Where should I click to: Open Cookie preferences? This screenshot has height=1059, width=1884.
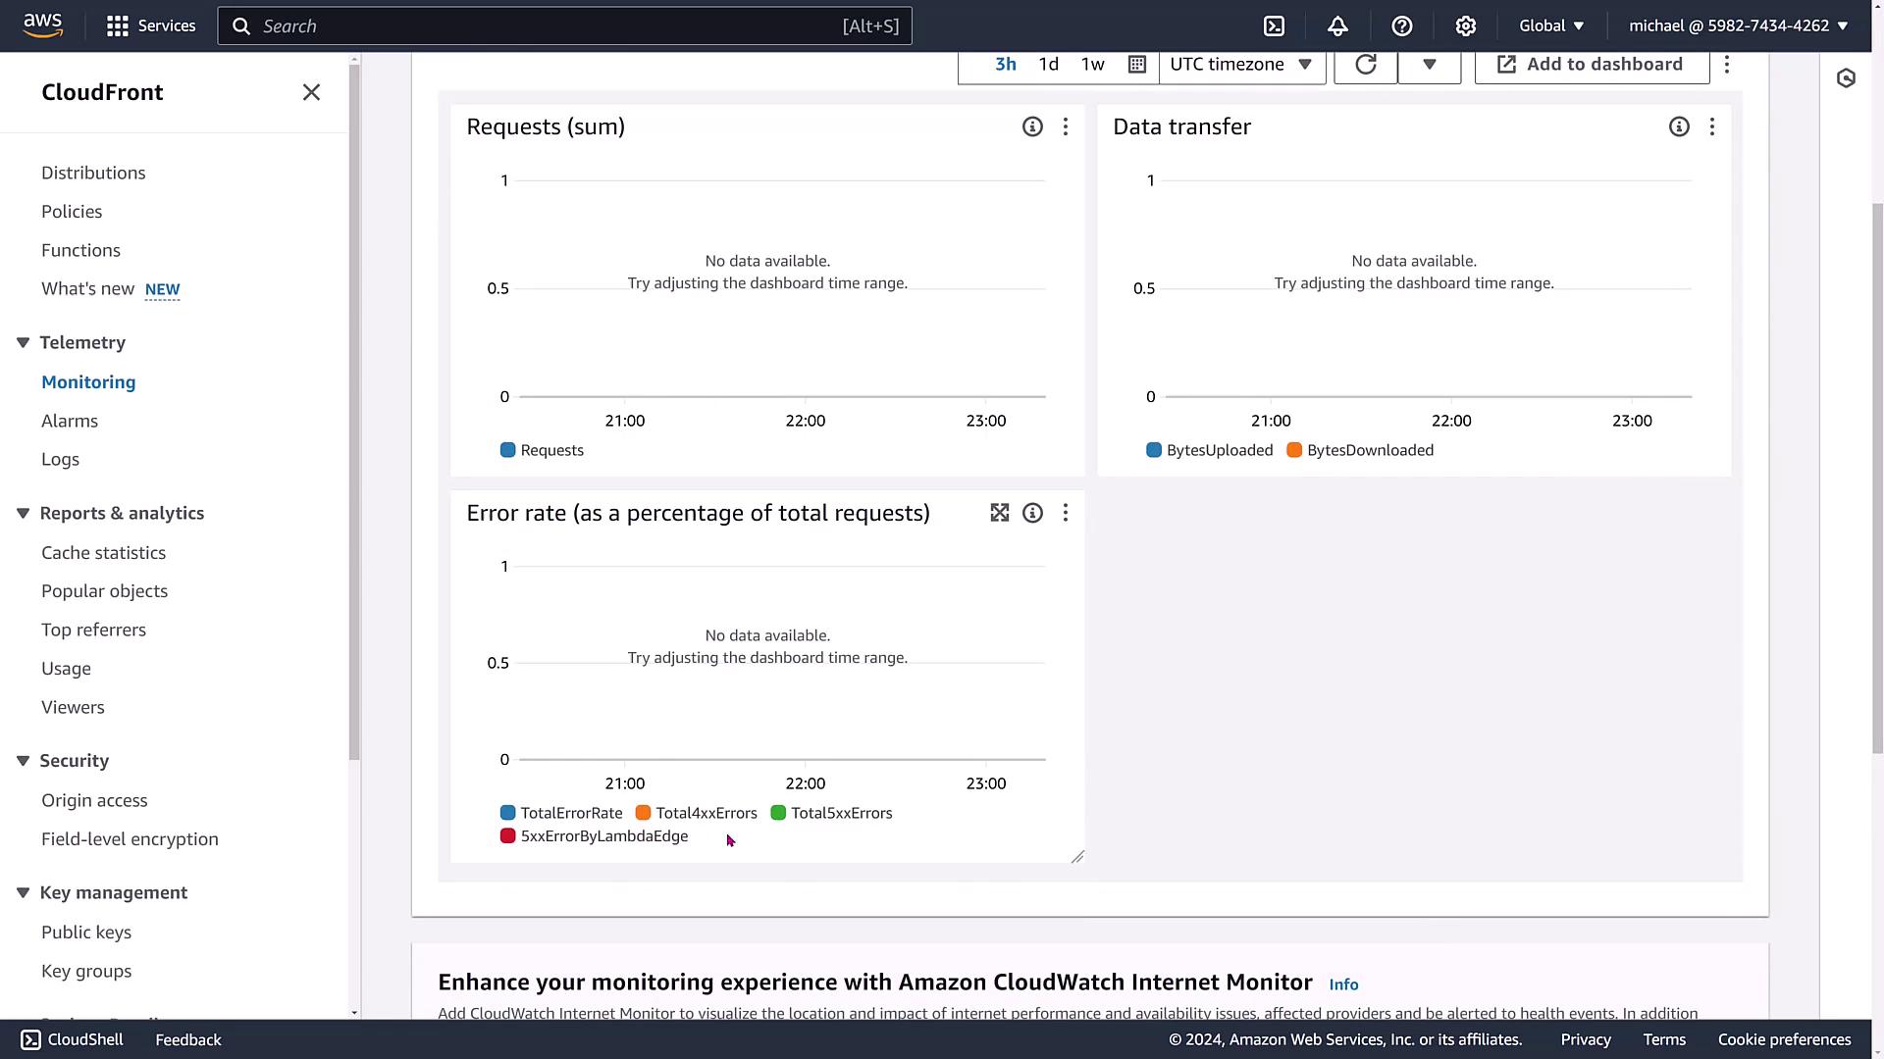pos(1784,1039)
